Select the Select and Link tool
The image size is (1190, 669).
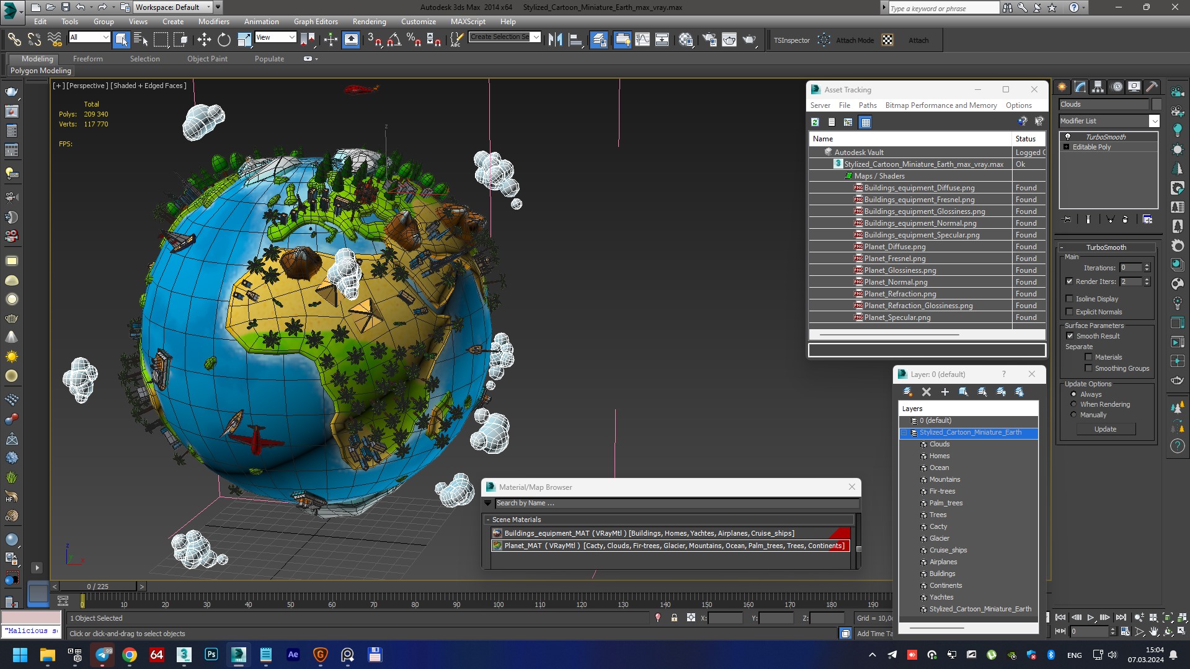(14, 40)
